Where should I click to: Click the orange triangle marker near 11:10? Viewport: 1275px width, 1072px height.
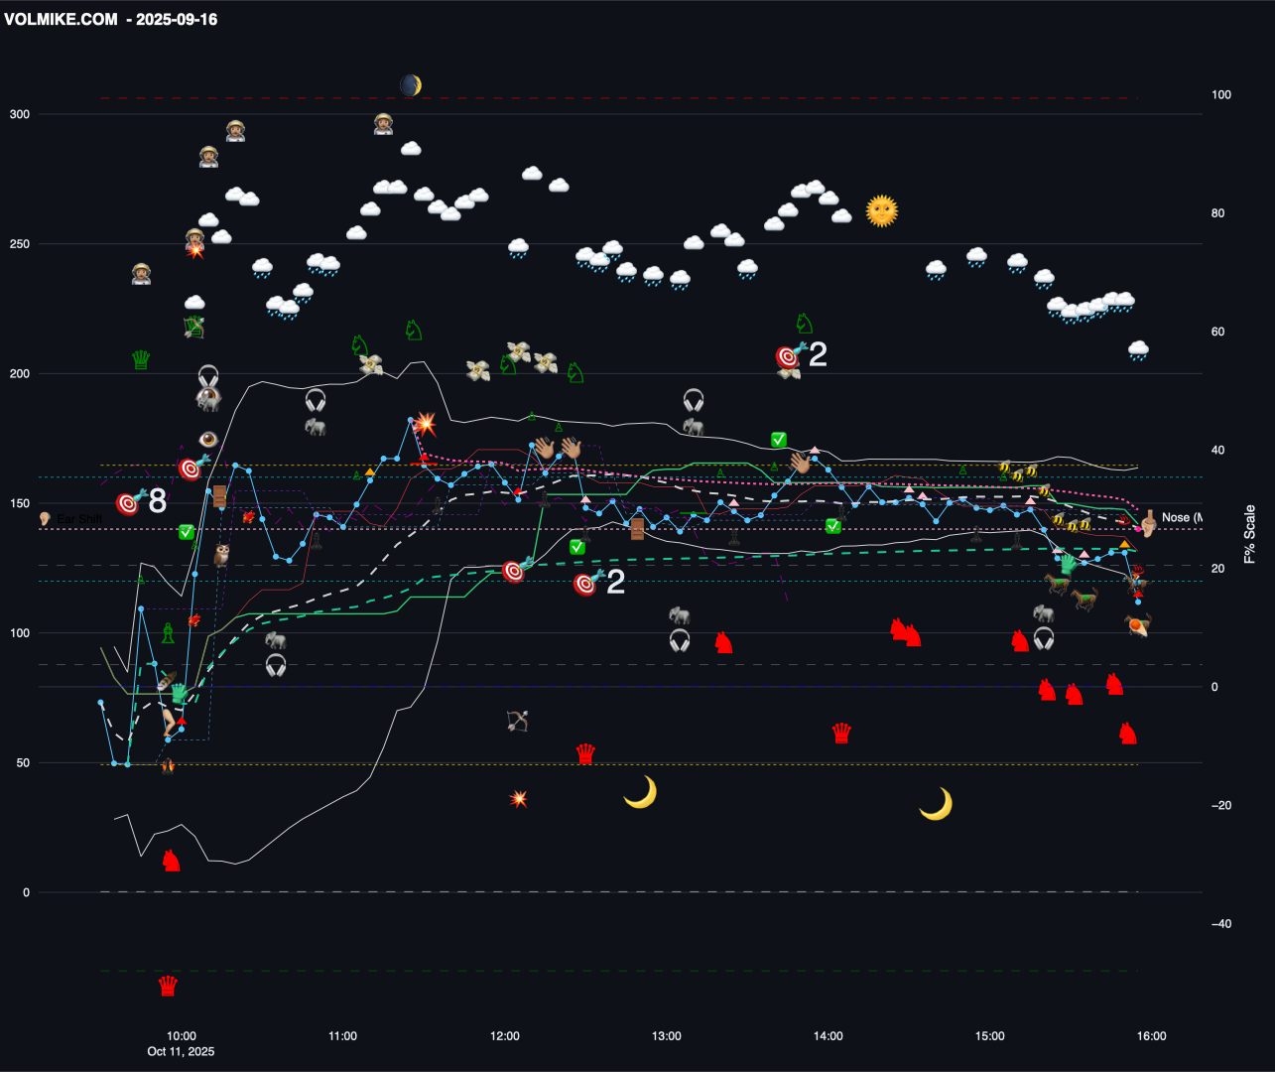click(x=370, y=472)
